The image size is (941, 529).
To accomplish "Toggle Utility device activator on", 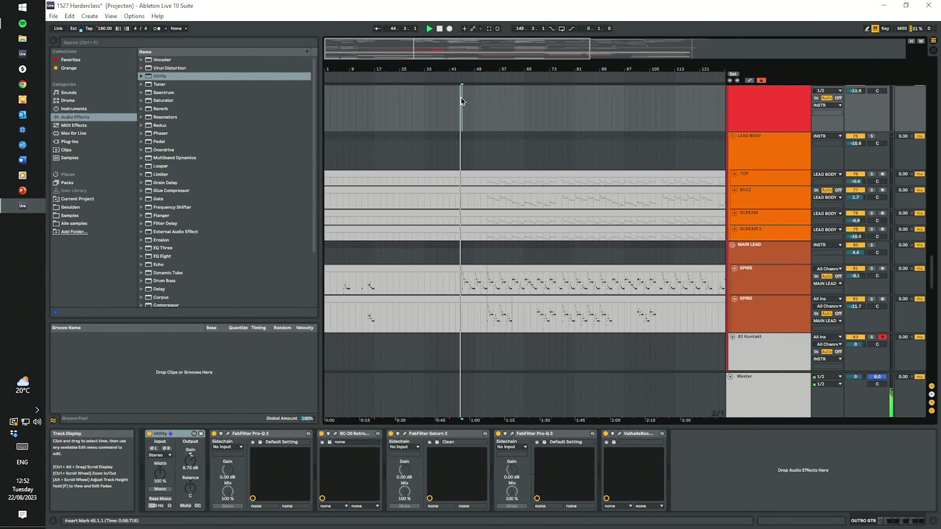I will [149, 433].
